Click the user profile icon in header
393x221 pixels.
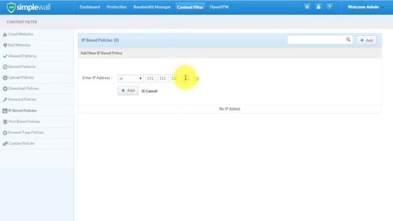tap(318, 7)
